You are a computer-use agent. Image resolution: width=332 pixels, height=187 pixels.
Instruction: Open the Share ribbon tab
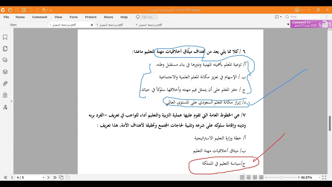coord(108,17)
